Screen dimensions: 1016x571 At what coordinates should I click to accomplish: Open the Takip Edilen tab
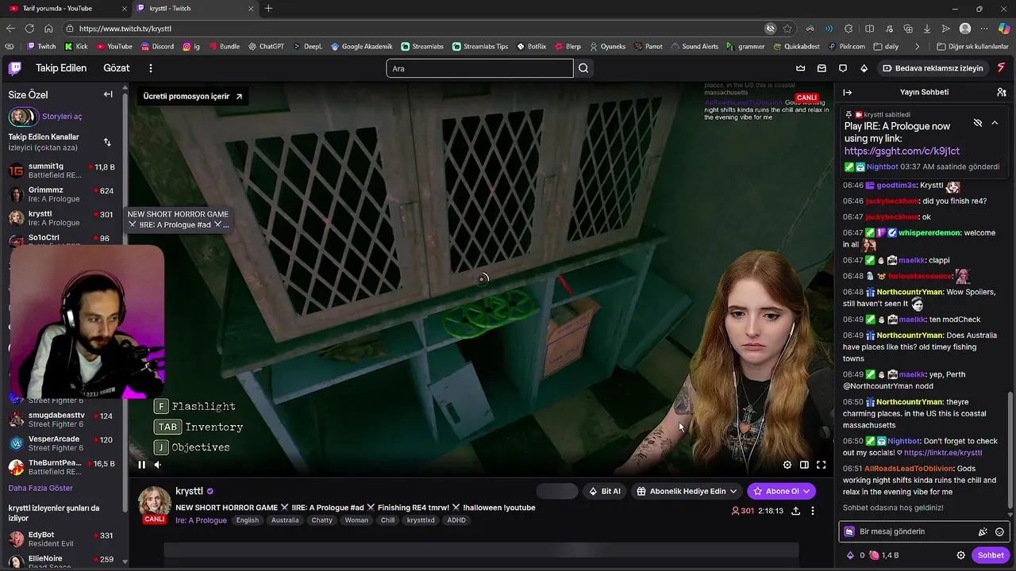pyautogui.click(x=61, y=68)
